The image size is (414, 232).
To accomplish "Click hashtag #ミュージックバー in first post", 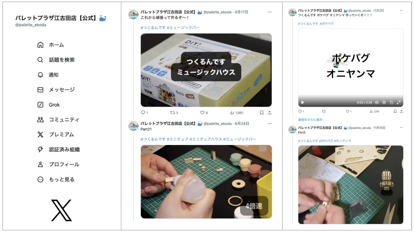I will (x=183, y=28).
